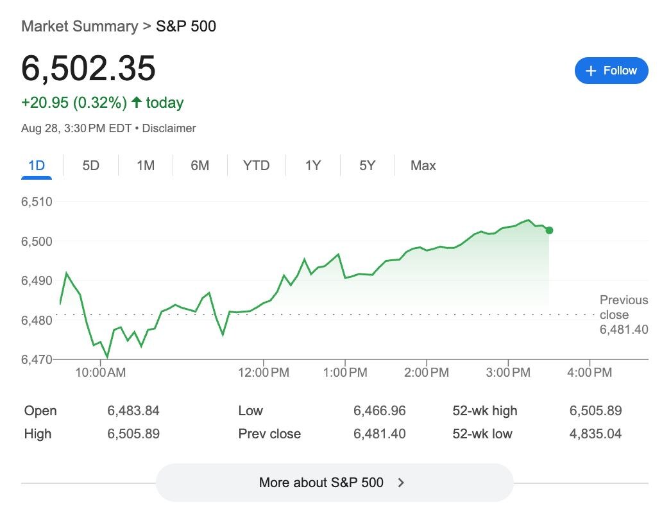This screenshot has height=516, width=671.
Task: Click the chevron arrow after More about S&P 500
Action: tap(402, 483)
